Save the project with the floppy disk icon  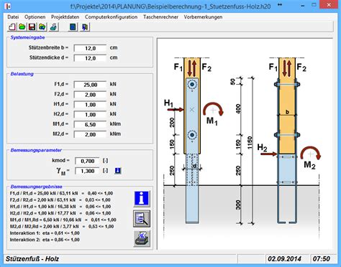[x=32, y=27]
